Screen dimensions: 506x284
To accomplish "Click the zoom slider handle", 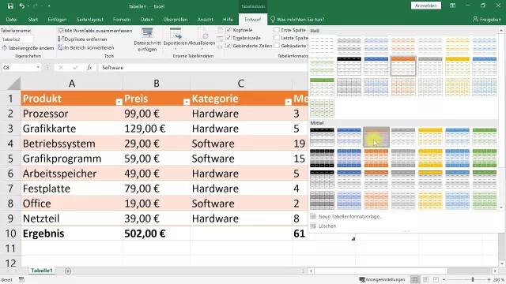I will coord(473,279).
